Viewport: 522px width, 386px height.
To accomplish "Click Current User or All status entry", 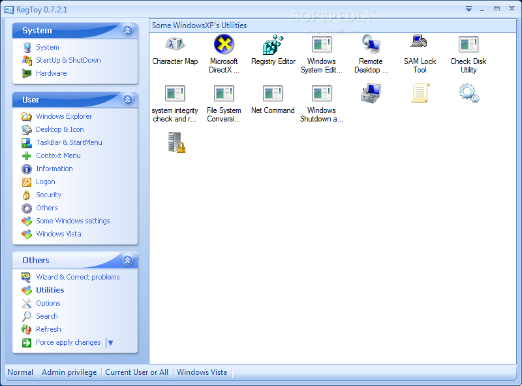I will [x=137, y=372].
